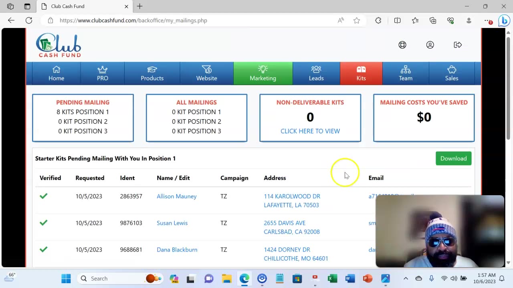Click the Verified column header

(50, 178)
